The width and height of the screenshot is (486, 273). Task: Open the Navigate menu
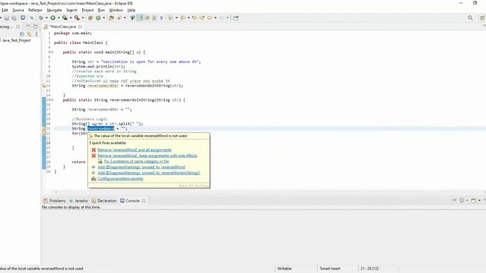pos(54,10)
